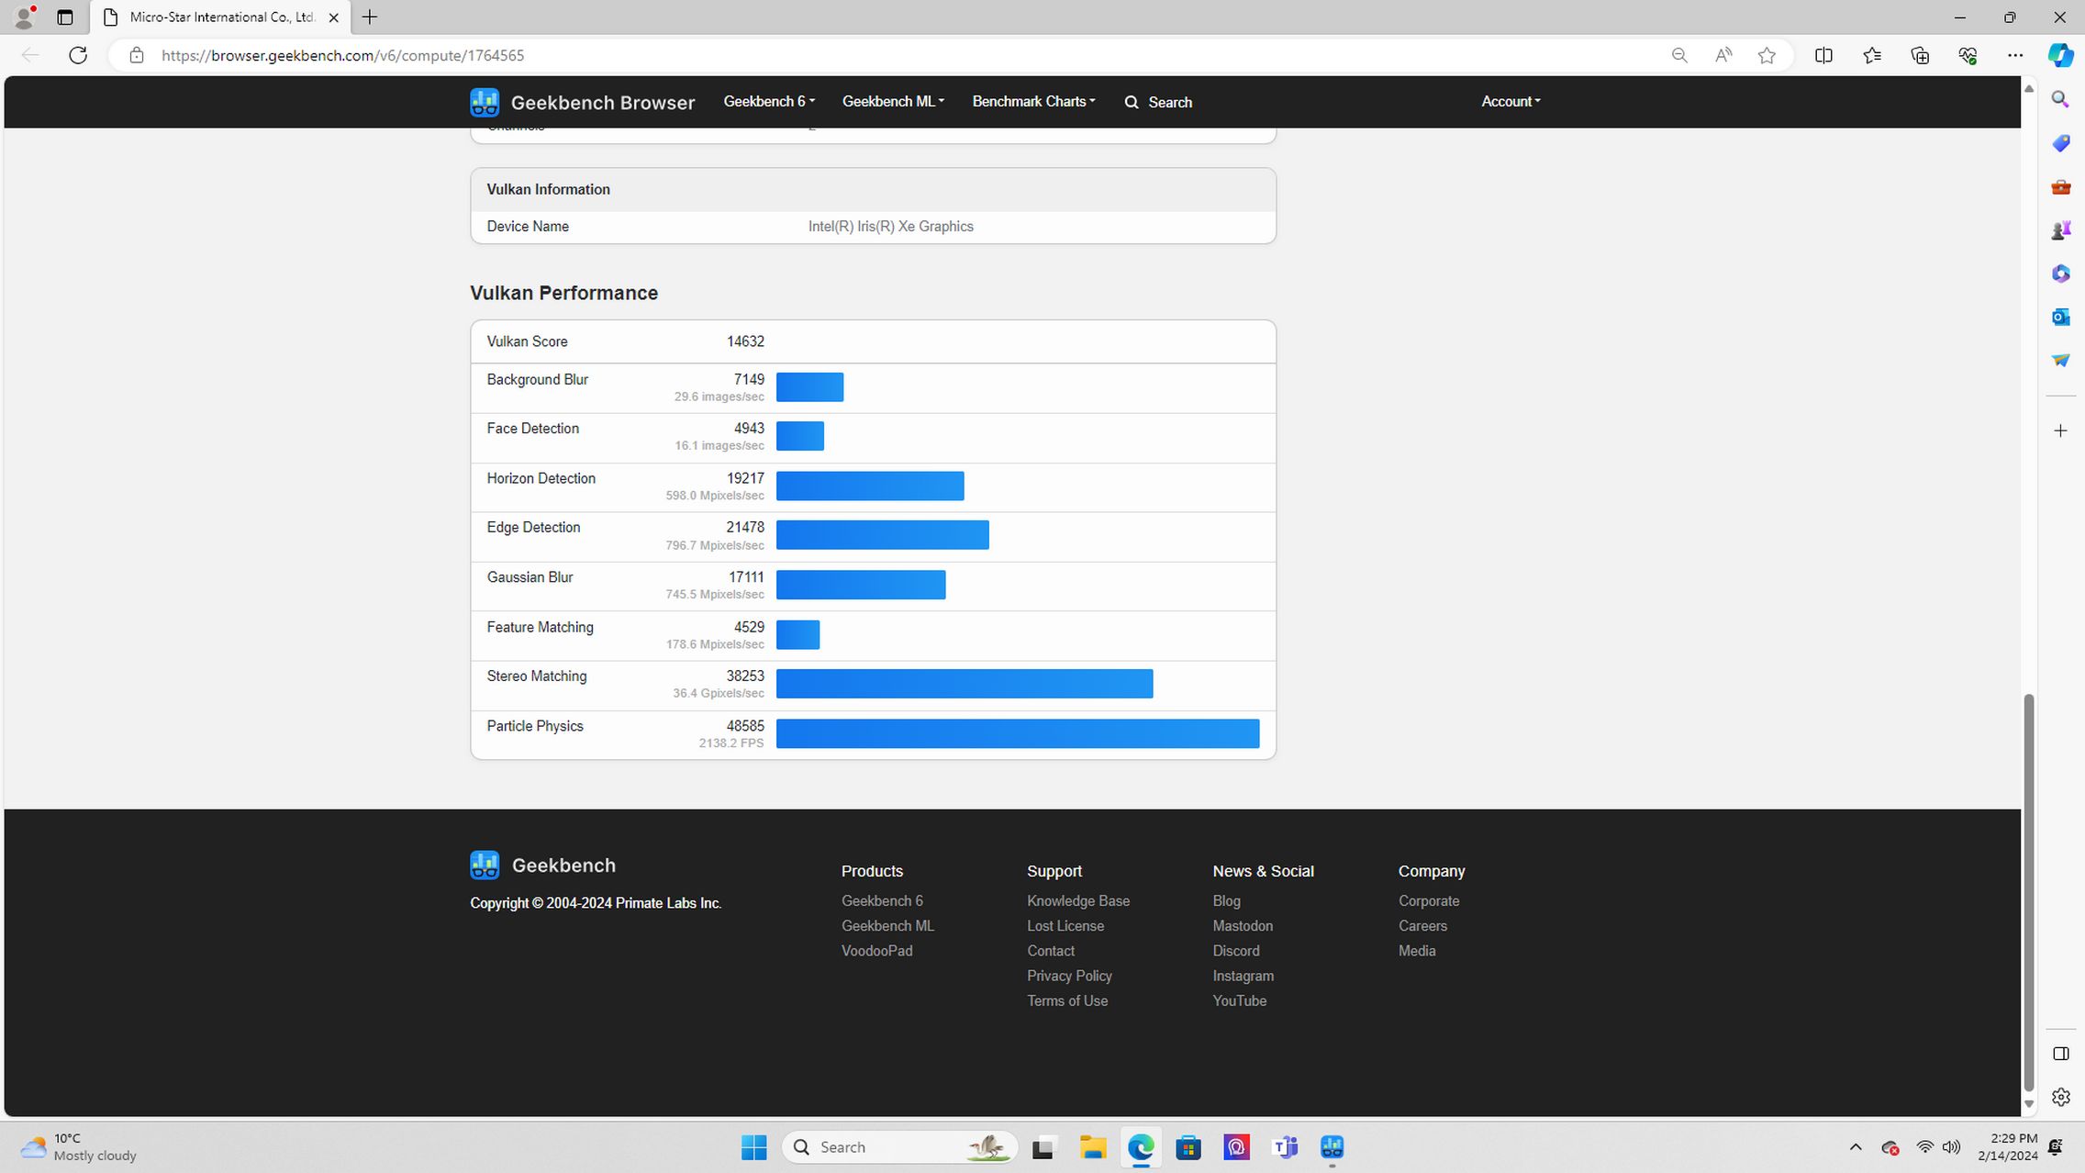Open Edge Settings and more menu
The image size is (2085, 1173).
(2015, 55)
